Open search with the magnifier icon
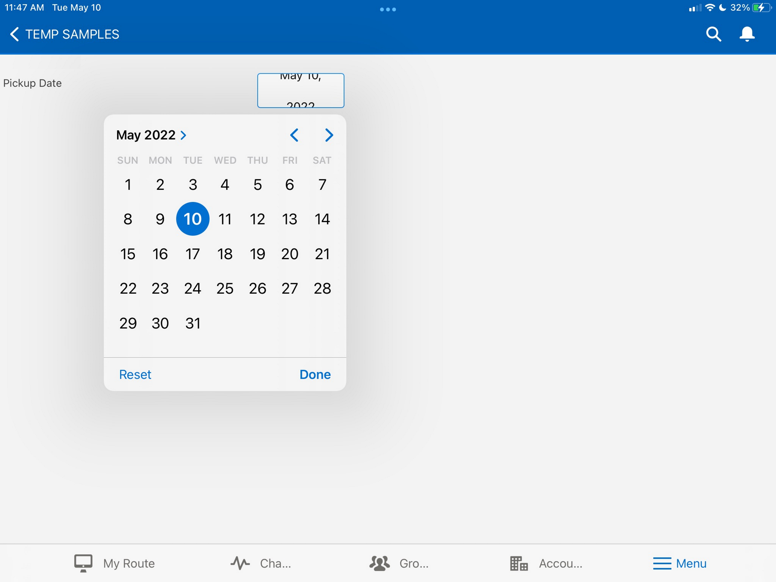The width and height of the screenshot is (776, 582). coord(713,34)
